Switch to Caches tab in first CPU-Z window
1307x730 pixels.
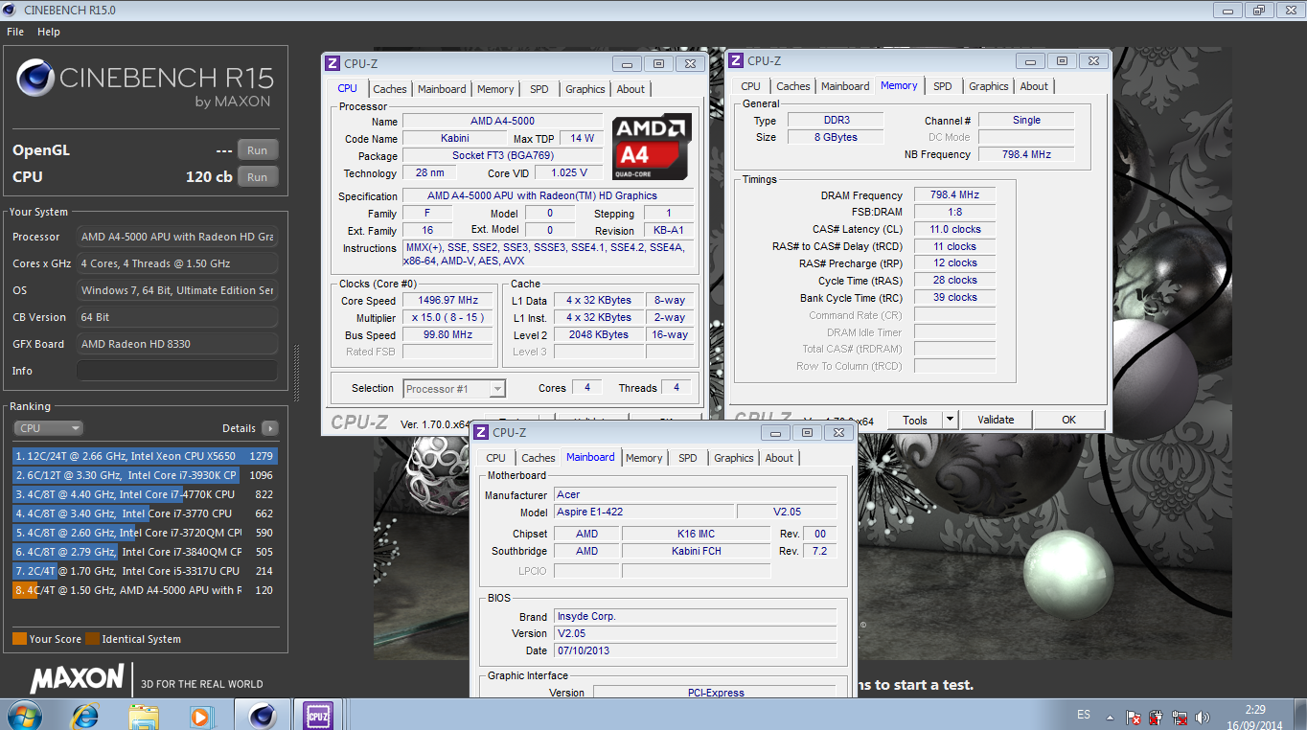click(390, 89)
